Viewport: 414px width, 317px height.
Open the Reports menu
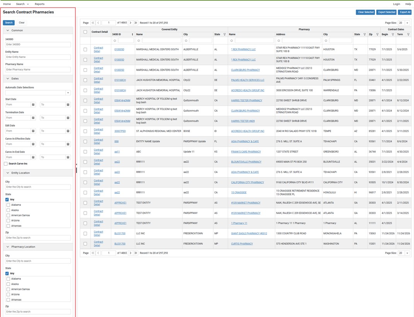(39, 4)
